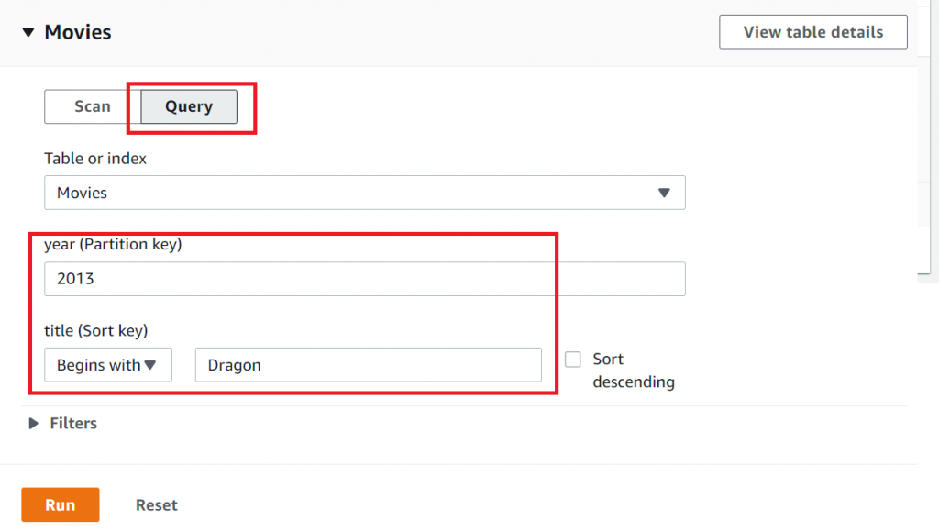The height and width of the screenshot is (532, 939).
Task: Collapse the Movies section triangle
Action: (x=29, y=33)
